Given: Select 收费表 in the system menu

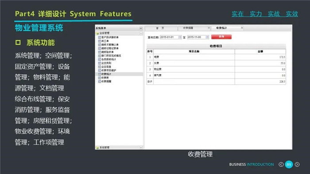Looking at the screenshot, I should [105, 78].
